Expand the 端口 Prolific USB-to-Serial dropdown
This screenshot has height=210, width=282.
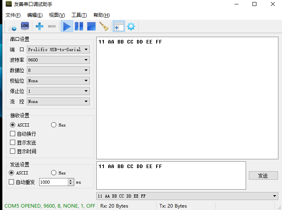(58, 50)
